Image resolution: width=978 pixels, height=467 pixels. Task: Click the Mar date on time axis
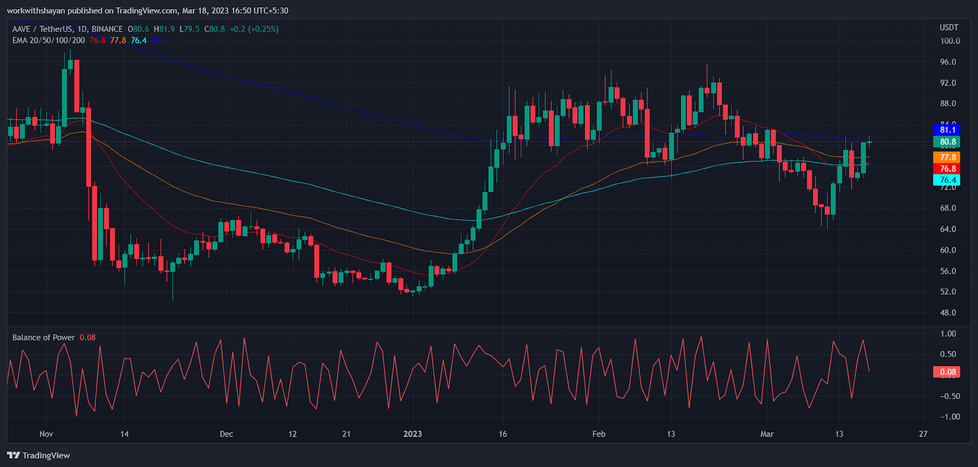767,434
